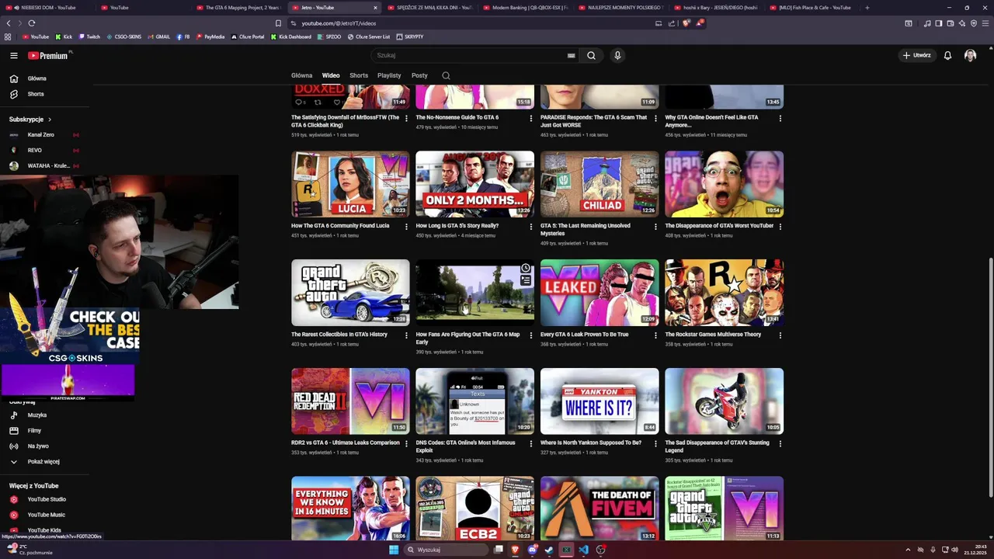Click the browser address bar URL
The image size is (994, 559).
point(339,23)
